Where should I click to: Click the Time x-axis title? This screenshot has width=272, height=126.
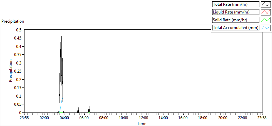click(142, 123)
